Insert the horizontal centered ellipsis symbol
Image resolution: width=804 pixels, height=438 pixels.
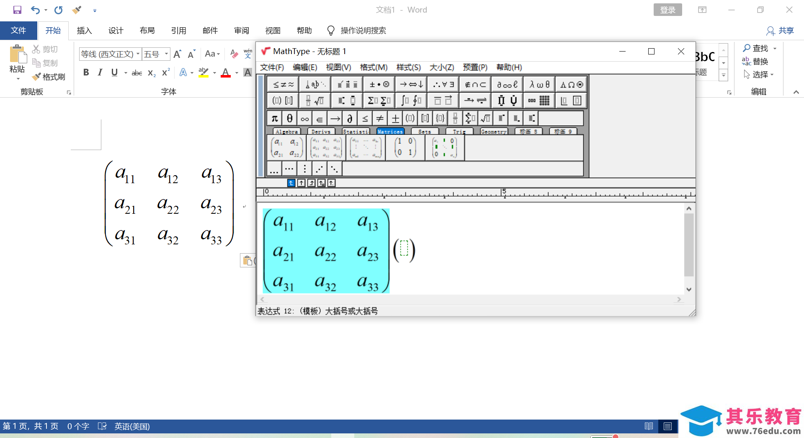click(x=289, y=169)
